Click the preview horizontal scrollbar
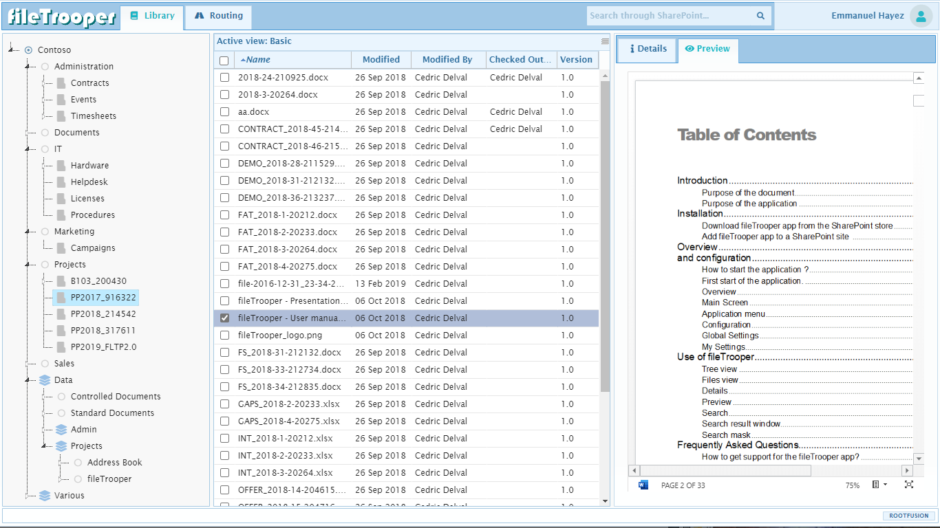 click(726, 470)
